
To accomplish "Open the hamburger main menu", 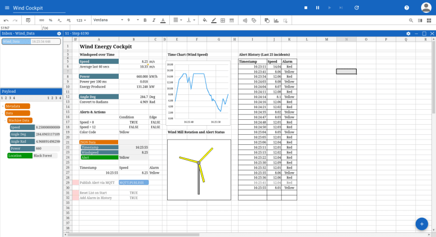I will [7, 8].
